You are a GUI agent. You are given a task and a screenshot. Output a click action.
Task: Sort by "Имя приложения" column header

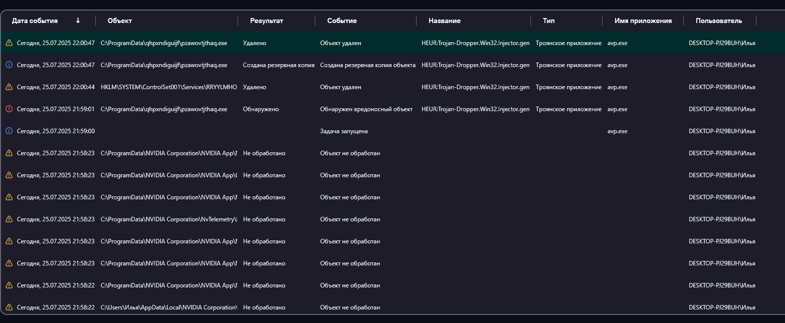643,21
